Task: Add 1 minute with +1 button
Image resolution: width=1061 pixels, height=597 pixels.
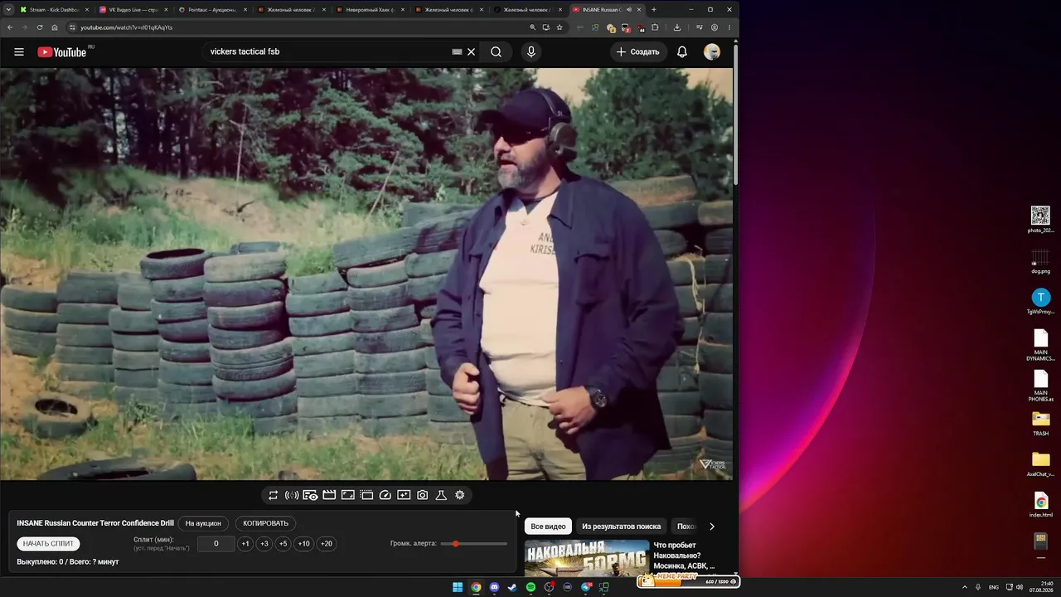Action: [245, 544]
